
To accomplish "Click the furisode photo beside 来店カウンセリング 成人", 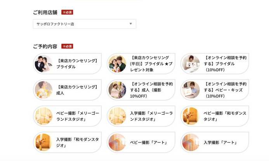I will (x=43, y=90).
